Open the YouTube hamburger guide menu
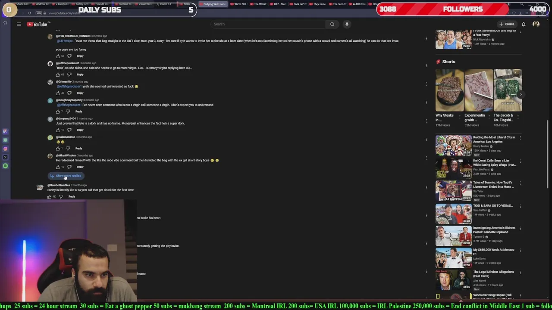 tap(19, 24)
